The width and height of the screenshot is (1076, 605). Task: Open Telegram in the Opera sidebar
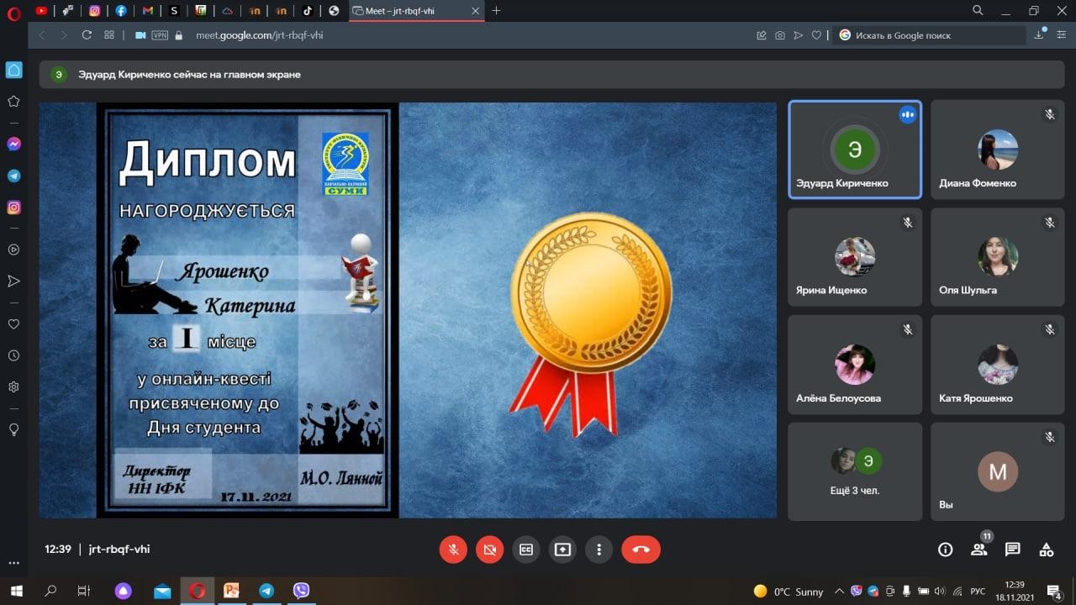click(13, 176)
